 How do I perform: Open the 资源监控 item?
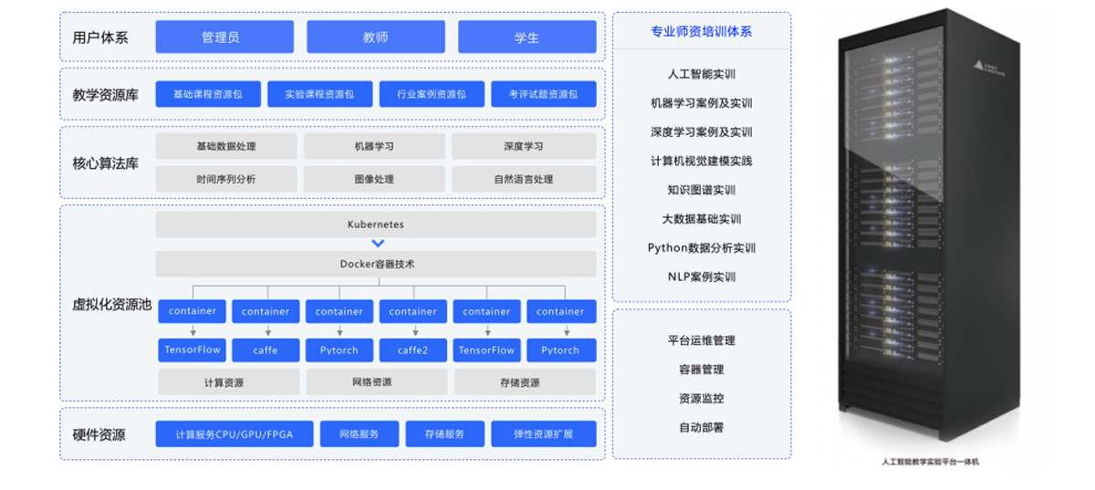click(701, 399)
